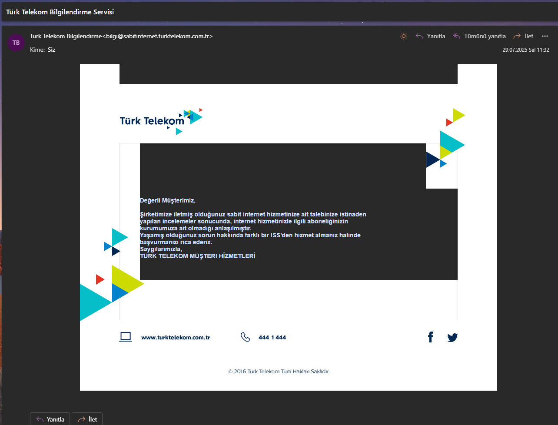Click the line 'başvurmanızı rica ederiz.'

click(176, 242)
